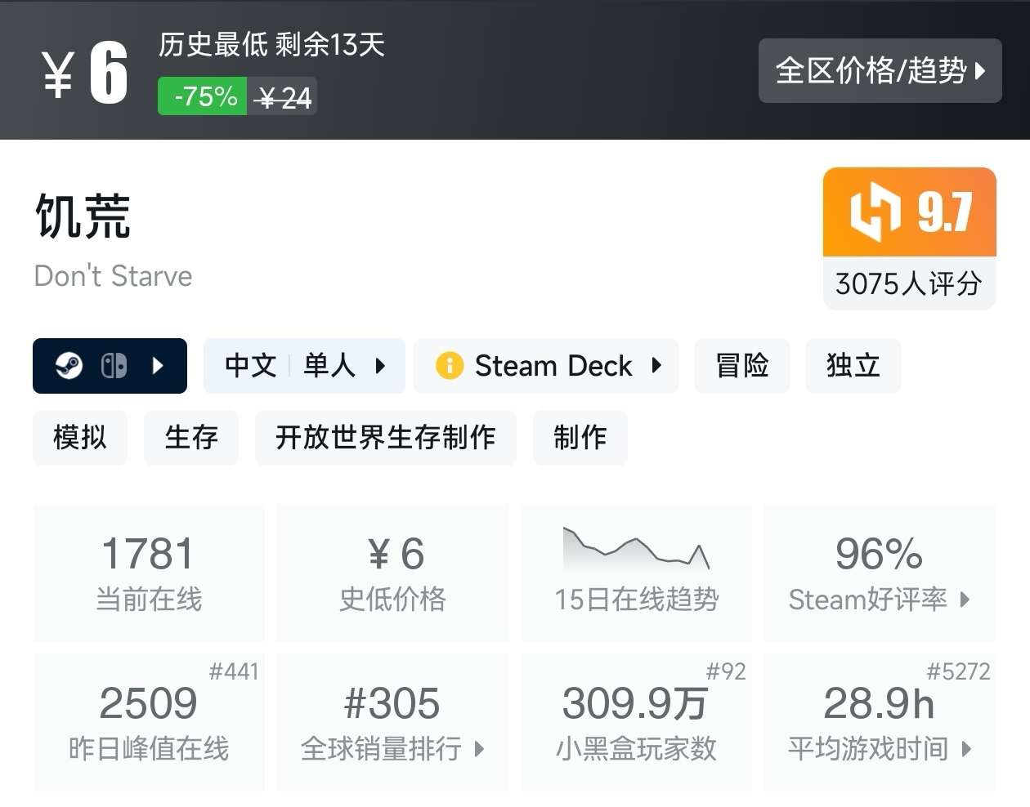Select the 冒险 genre tag
Screen dimensions: 1030x807
click(742, 366)
